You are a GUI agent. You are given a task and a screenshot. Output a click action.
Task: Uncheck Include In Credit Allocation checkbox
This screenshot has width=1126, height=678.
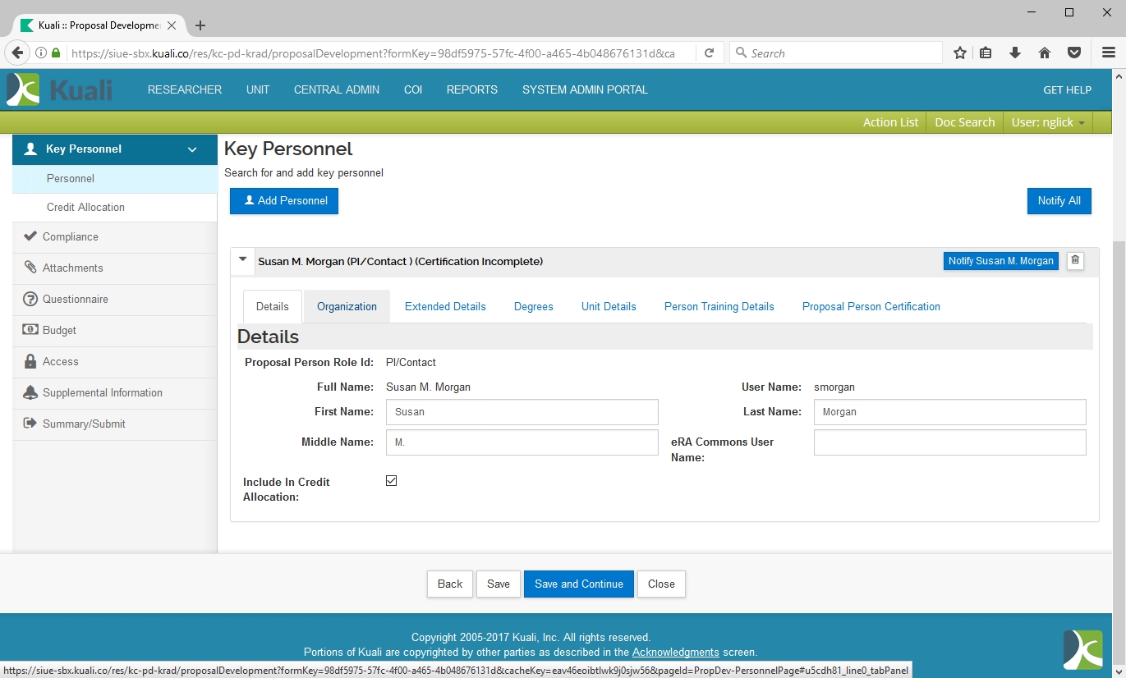(x=392, y=481)
